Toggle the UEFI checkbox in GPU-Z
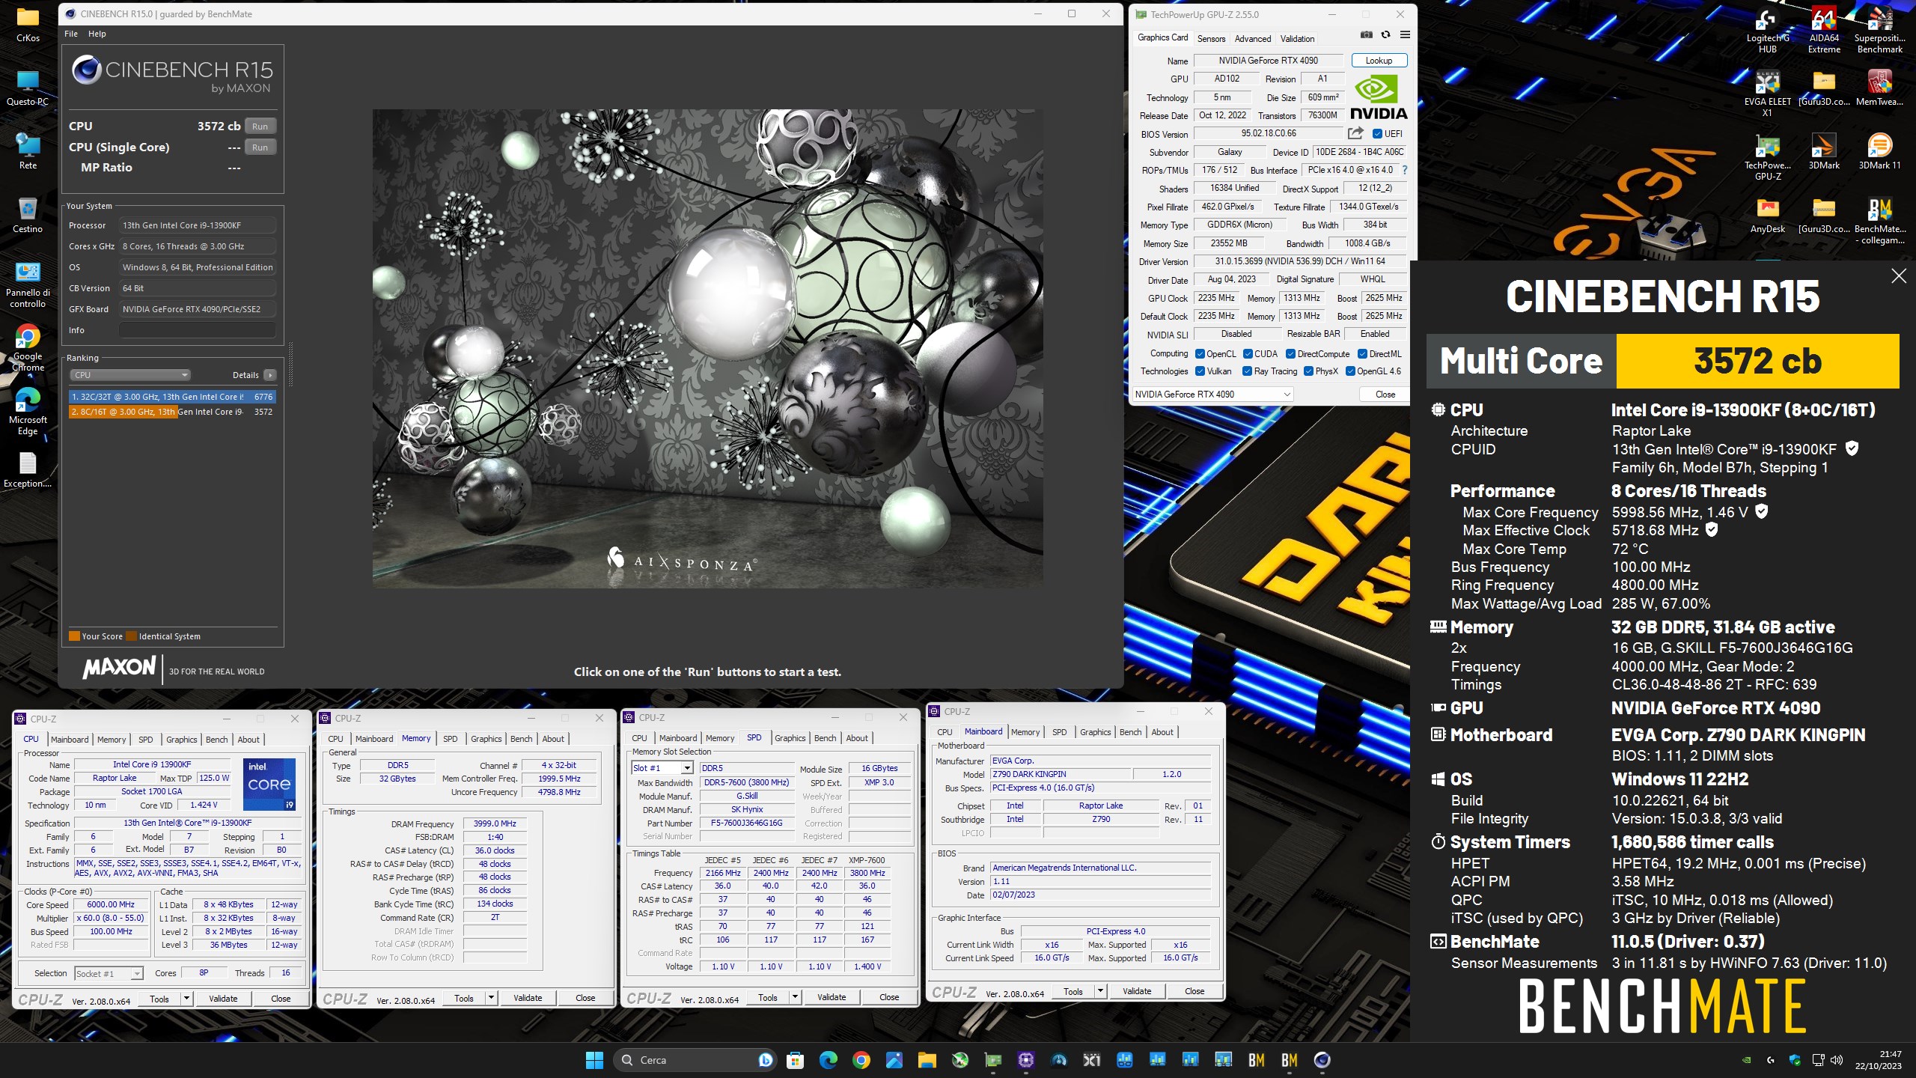 (x=1377, y=134)
